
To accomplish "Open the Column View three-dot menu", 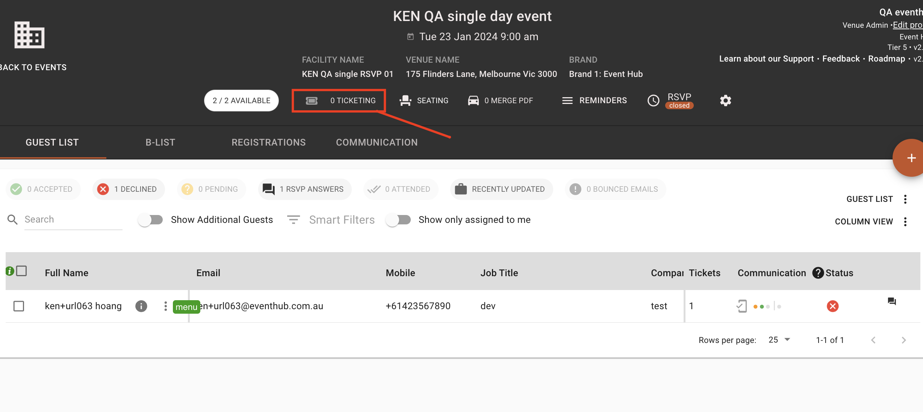I will [x=905, y=222].
